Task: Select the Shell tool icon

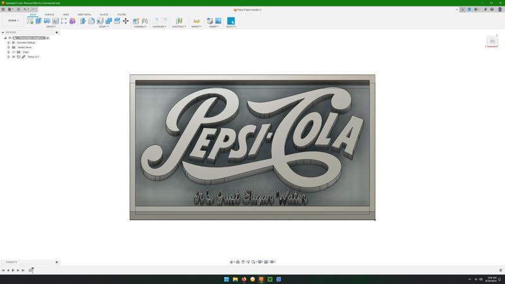Action: (x=100, y=21)
